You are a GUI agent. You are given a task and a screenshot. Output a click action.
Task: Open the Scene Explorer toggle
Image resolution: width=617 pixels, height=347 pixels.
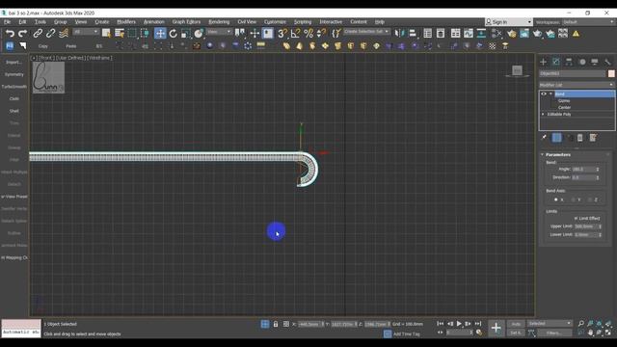428,34
